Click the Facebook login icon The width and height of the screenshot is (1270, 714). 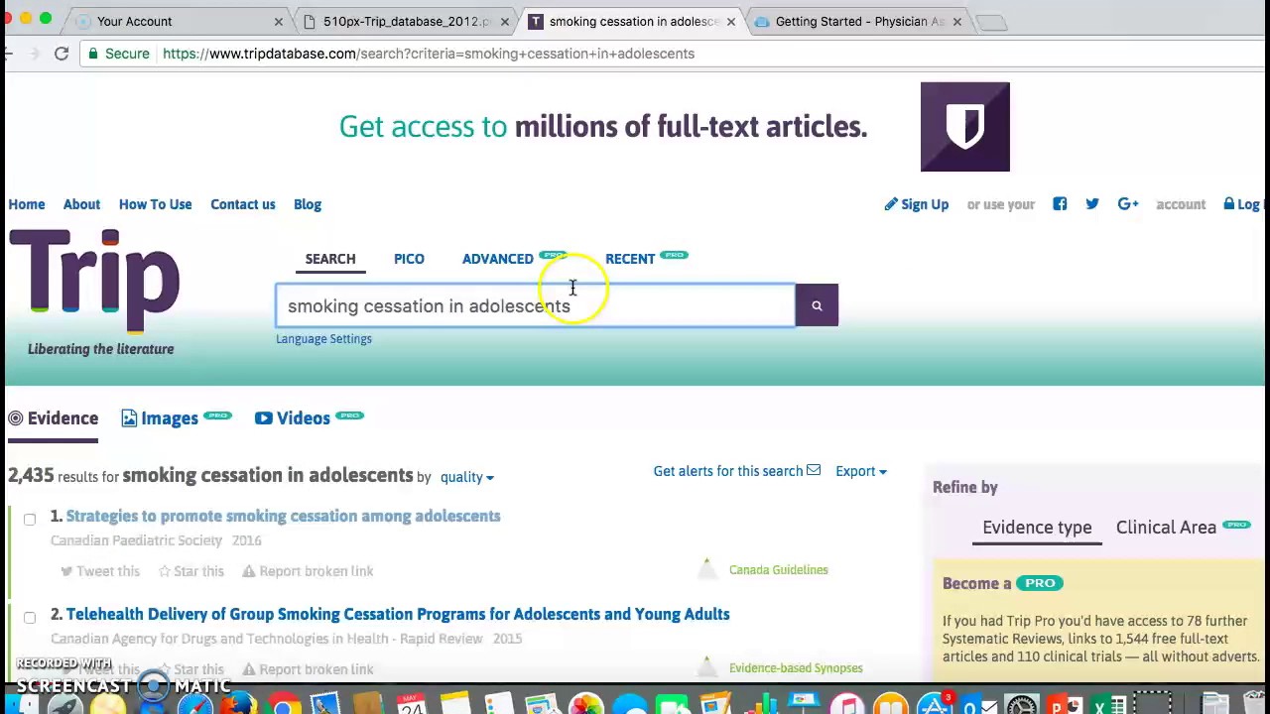pyautogui.click(x=1060, y=204)
